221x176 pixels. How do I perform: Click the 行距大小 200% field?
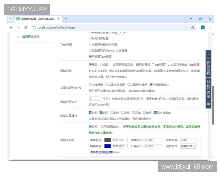click(154, 146)
